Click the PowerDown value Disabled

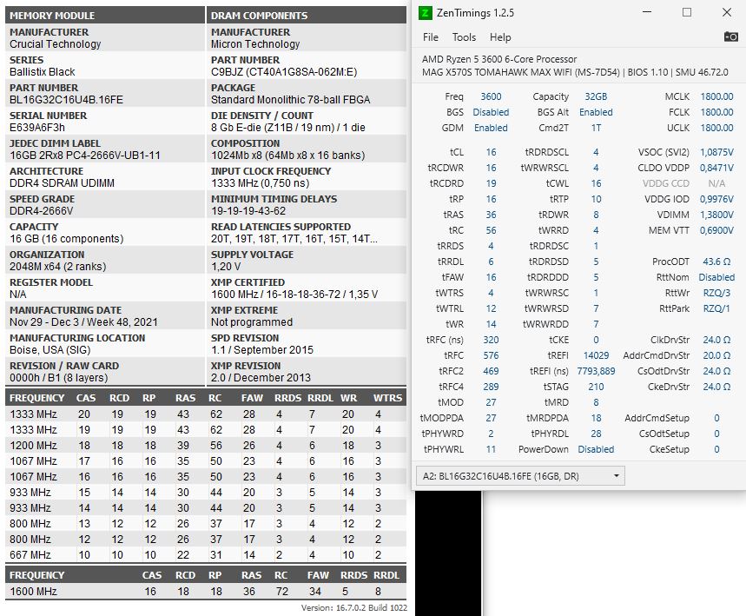coord(596,449)
